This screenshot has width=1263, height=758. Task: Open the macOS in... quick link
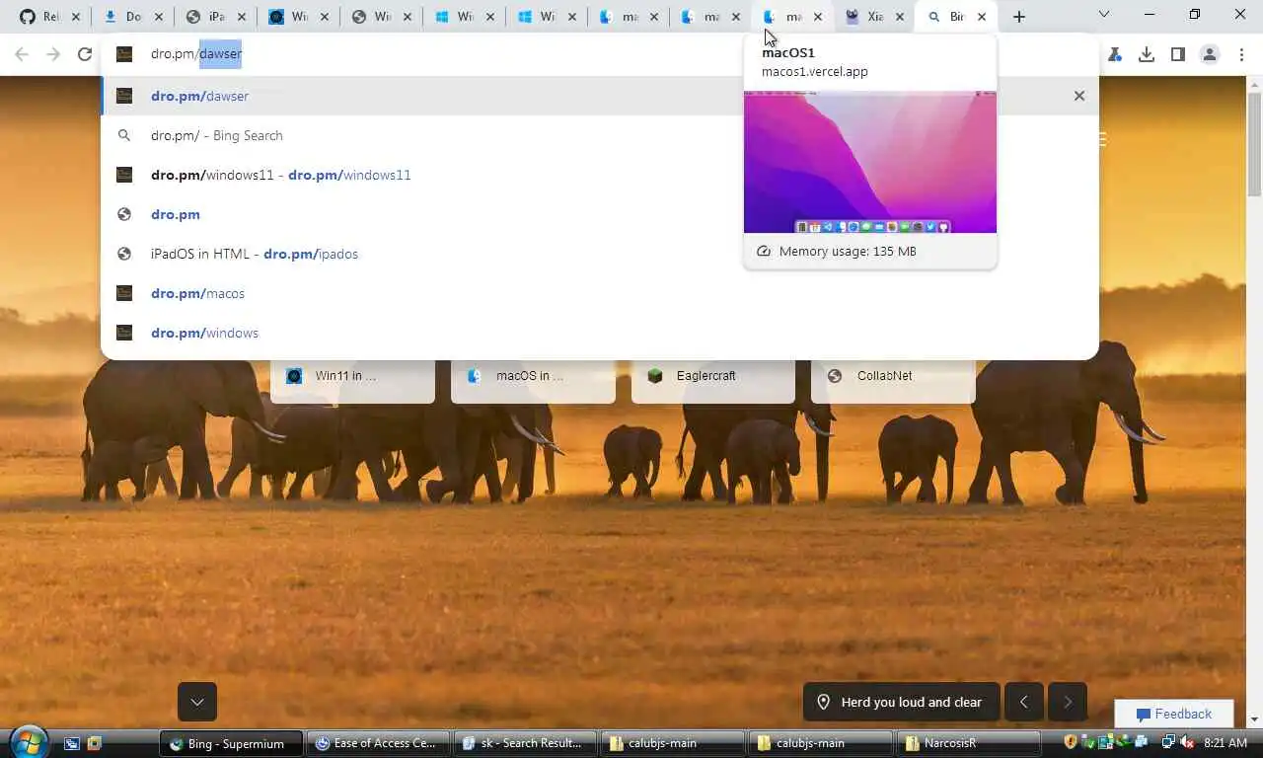533,376
